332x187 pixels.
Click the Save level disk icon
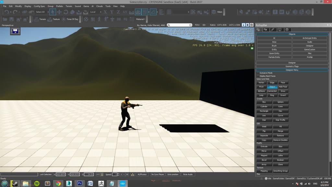tap(12, 19)
